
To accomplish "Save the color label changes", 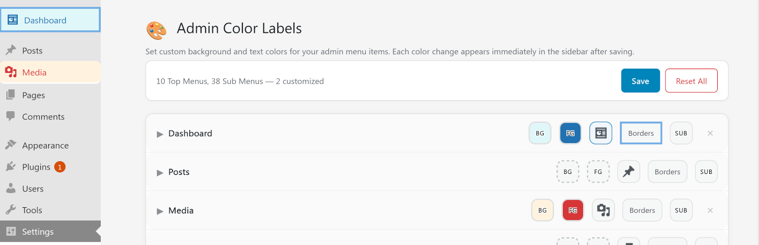I will 641,81.
